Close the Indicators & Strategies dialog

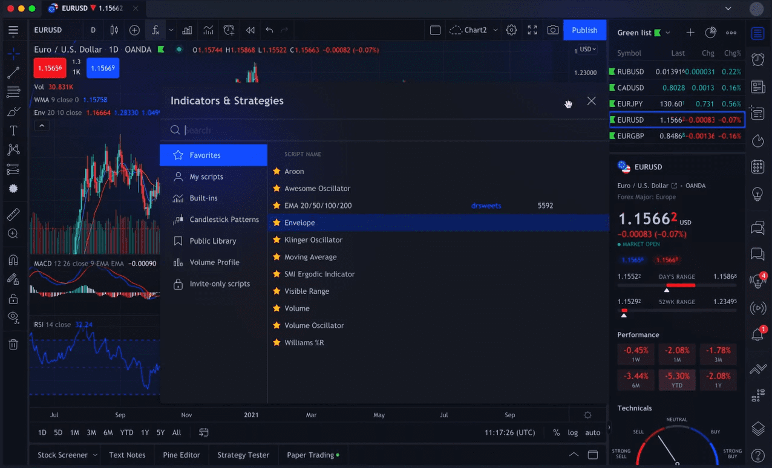[592, 101]
